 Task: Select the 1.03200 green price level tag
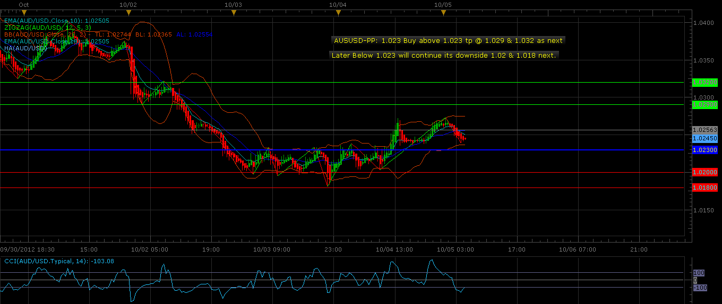pos(706,82)
